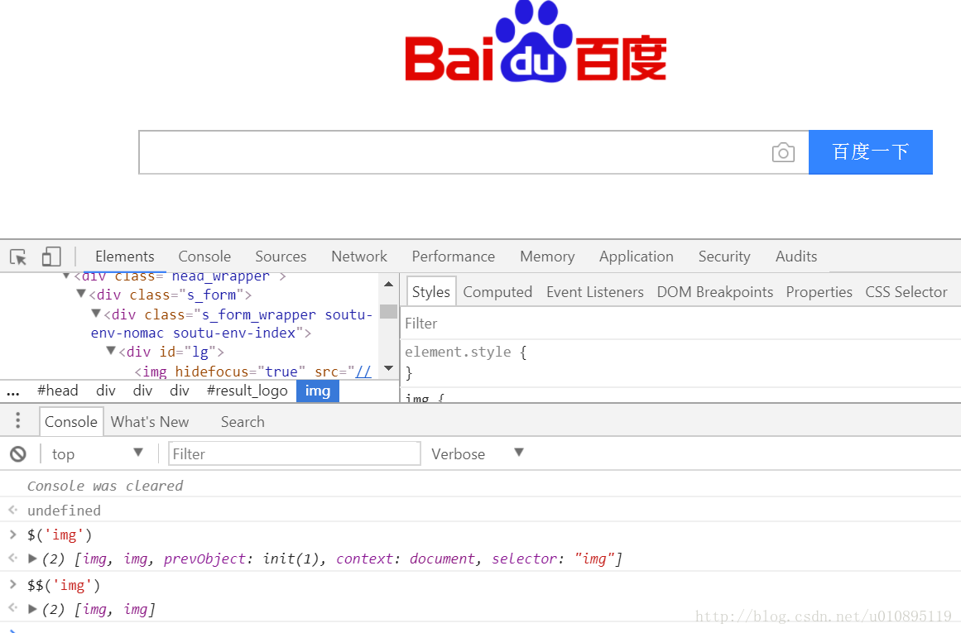Toggle the device toolbar icon
Screen dimensions: 961x633
50,257
